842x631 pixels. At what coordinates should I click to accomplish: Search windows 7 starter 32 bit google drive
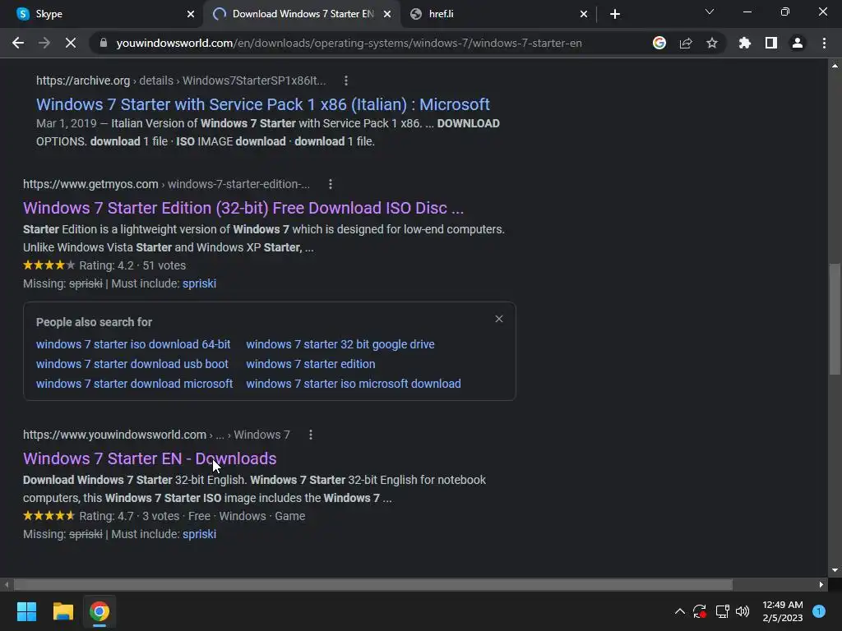(340, 344)
